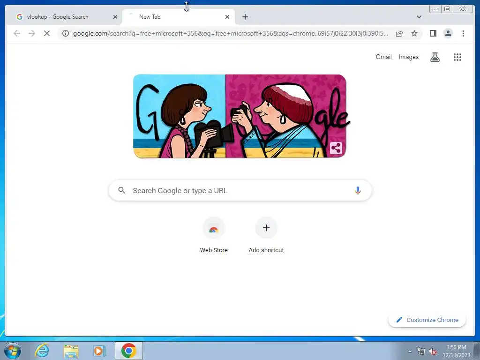Open Windows Explorer from taskbar
The image size is (480, 360).
71,351
